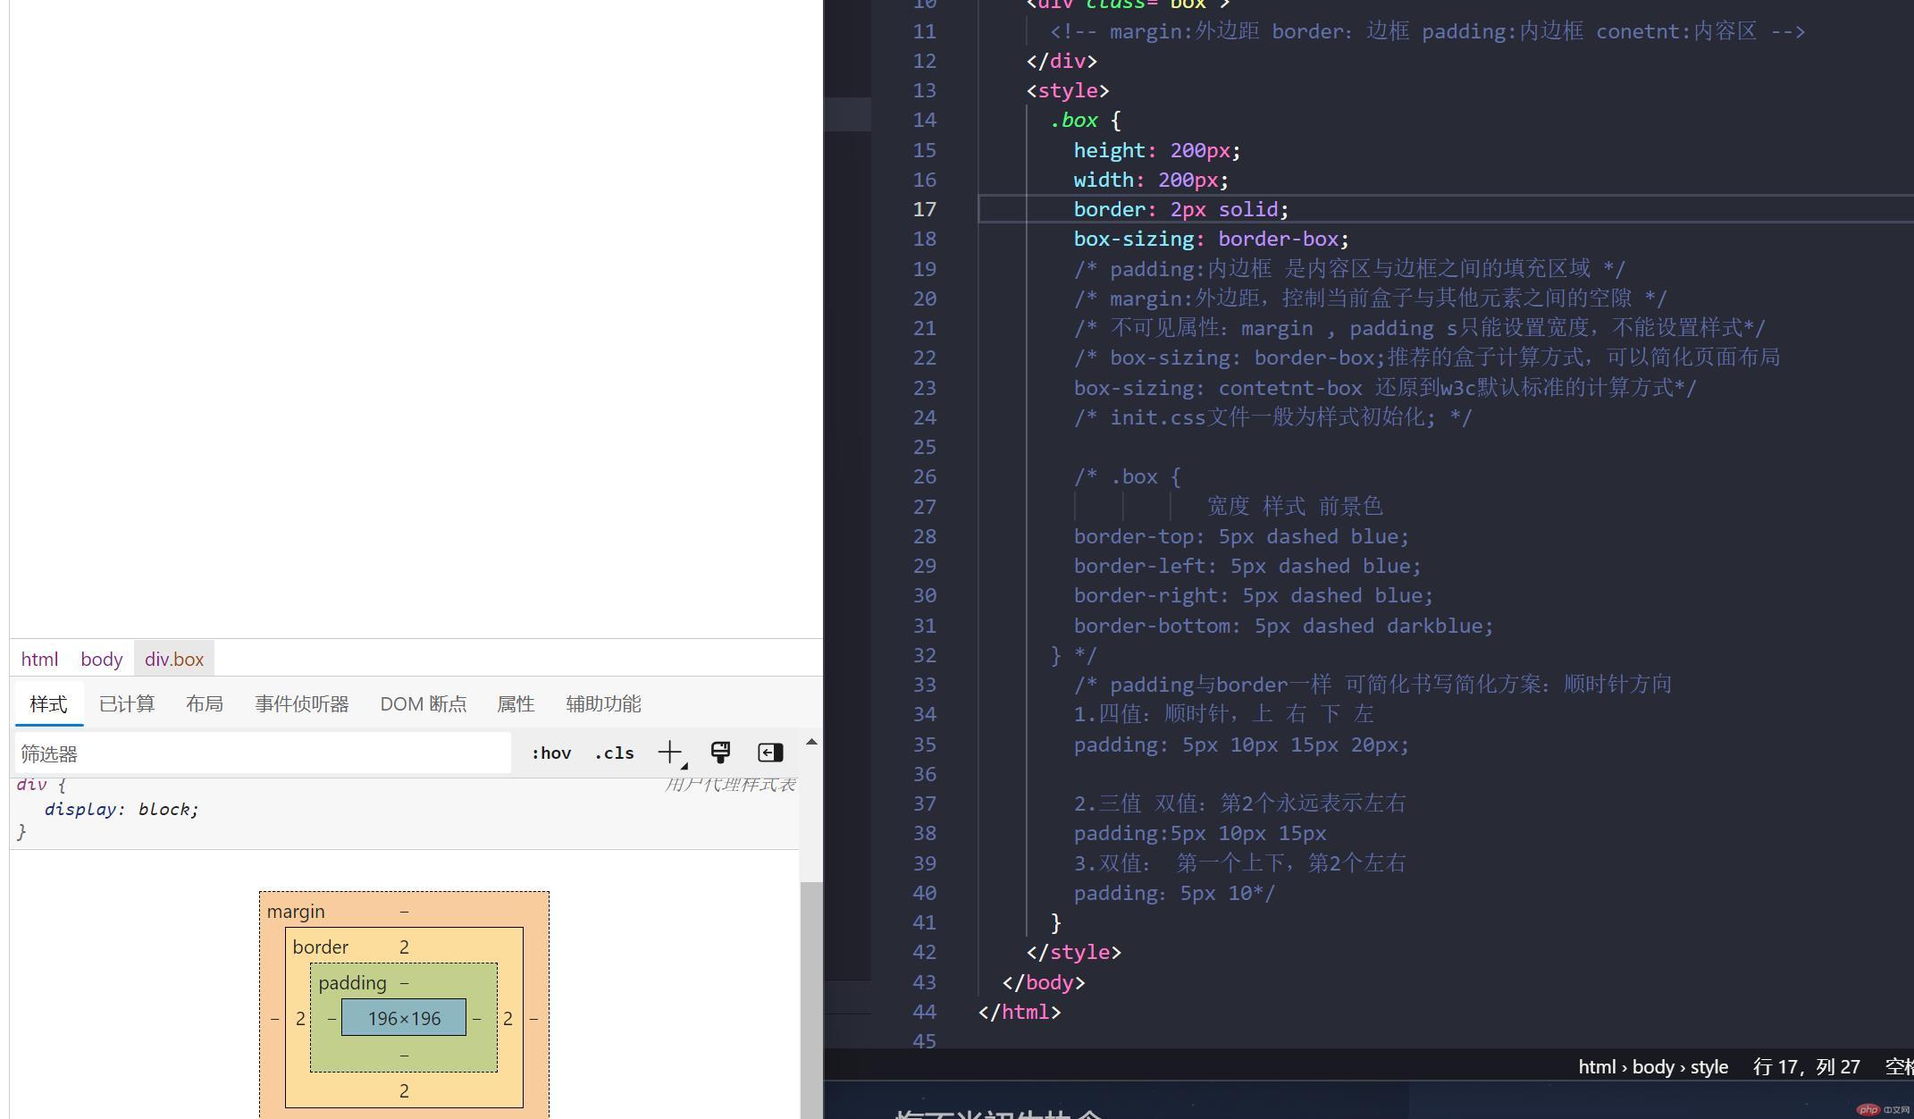Click the border-left value 2 in box model
This screenshot has height=1119, width=1914.
(300, 1019)
